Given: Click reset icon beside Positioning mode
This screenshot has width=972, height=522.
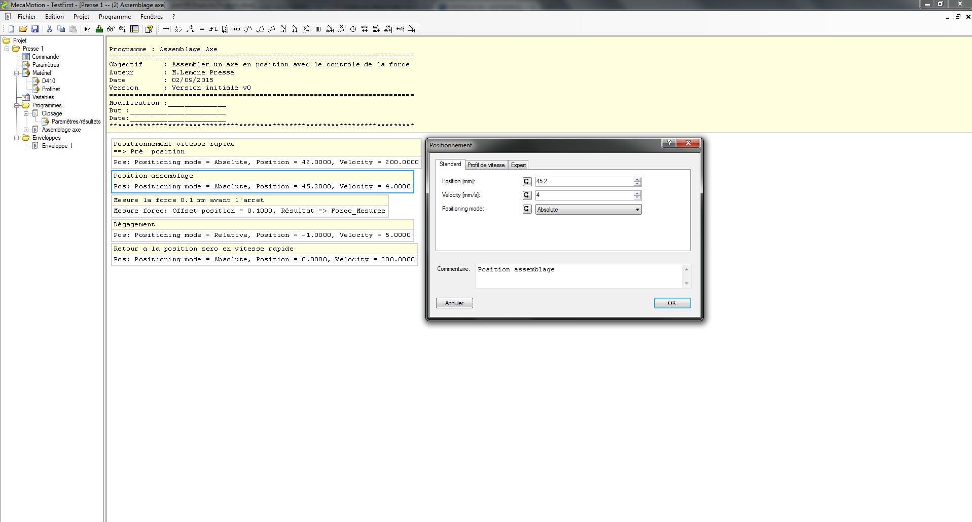Looking at the screenshot, I should (527, 209).
